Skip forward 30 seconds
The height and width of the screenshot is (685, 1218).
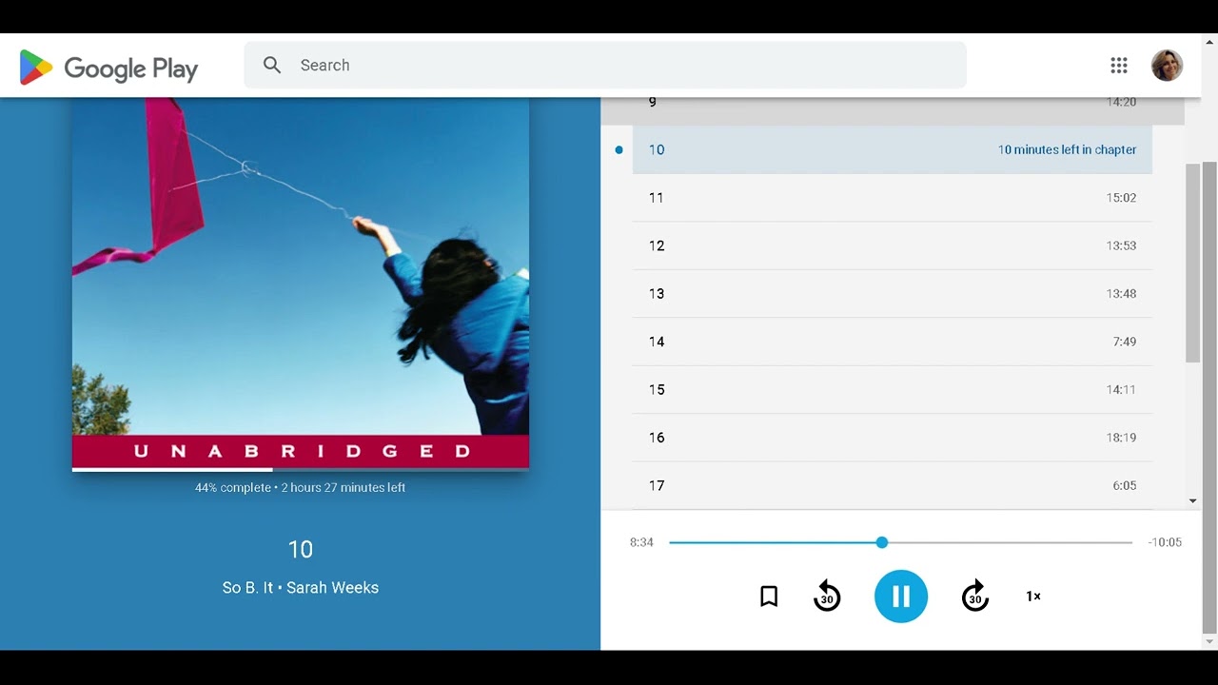point(974,597)
